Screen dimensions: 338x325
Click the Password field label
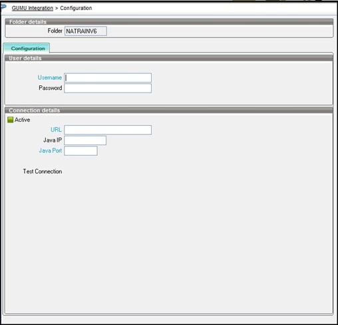[x=51, y=88]
